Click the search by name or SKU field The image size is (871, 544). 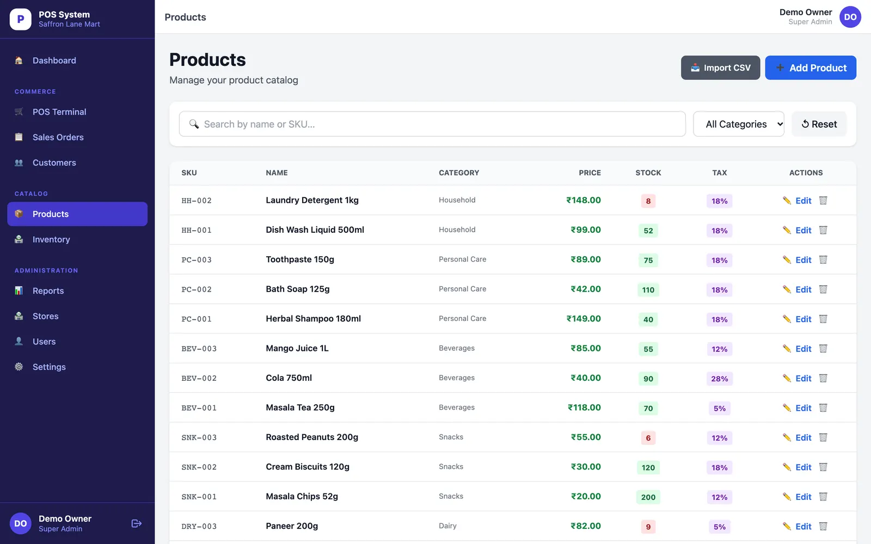(432, 124)
